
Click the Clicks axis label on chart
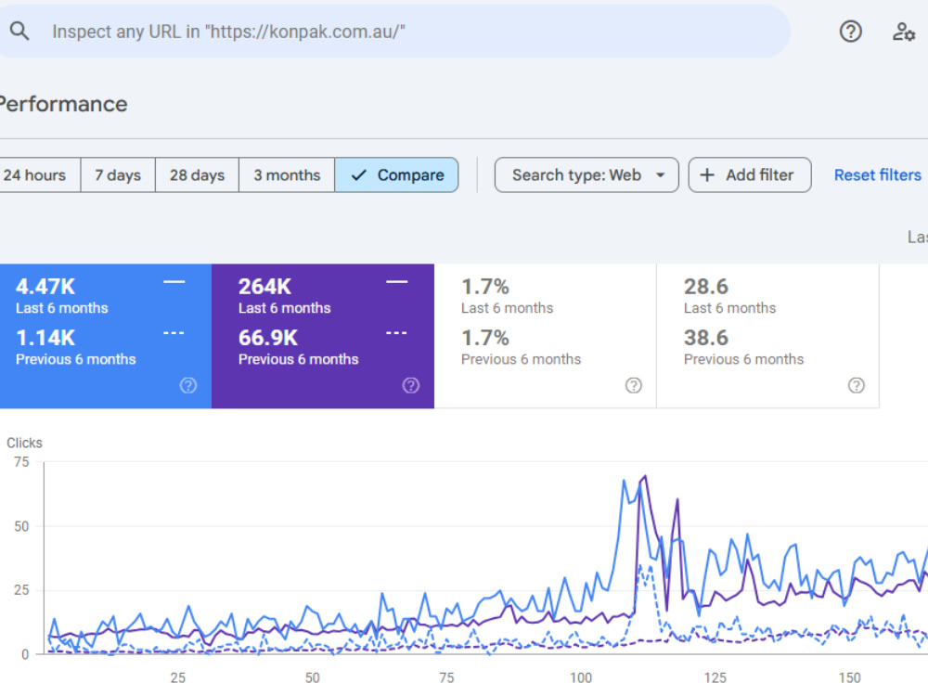pyautogui.click(x=24, y=443)
